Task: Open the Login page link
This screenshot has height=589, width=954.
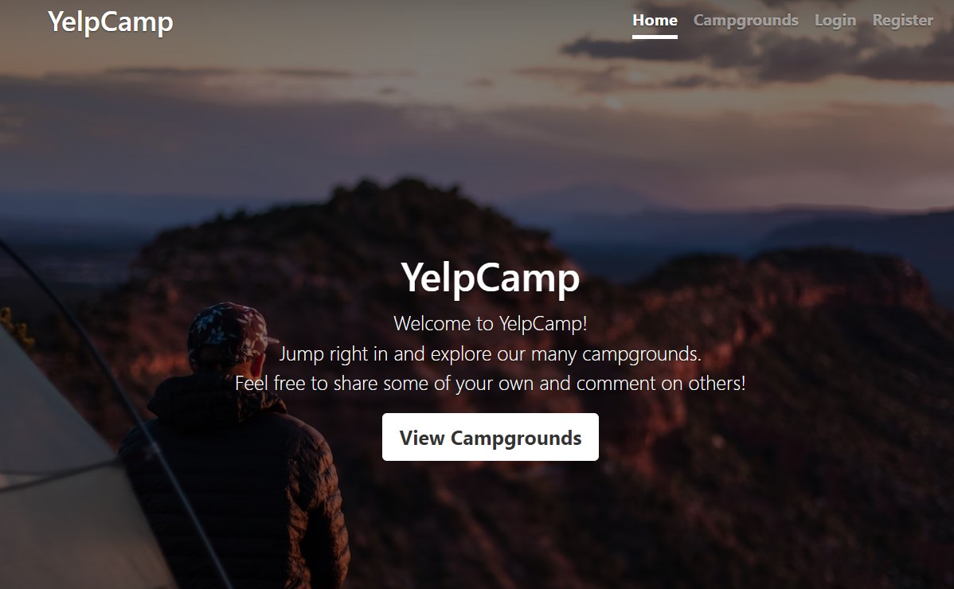Action: [x=835, y=20]
